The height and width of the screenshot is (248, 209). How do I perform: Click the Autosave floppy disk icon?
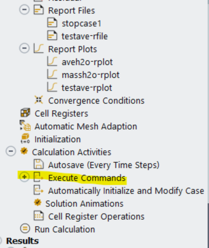pyautogui.click(x=38, y=165)
